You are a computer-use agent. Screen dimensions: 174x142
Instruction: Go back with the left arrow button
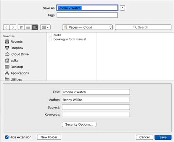(6, 27)
